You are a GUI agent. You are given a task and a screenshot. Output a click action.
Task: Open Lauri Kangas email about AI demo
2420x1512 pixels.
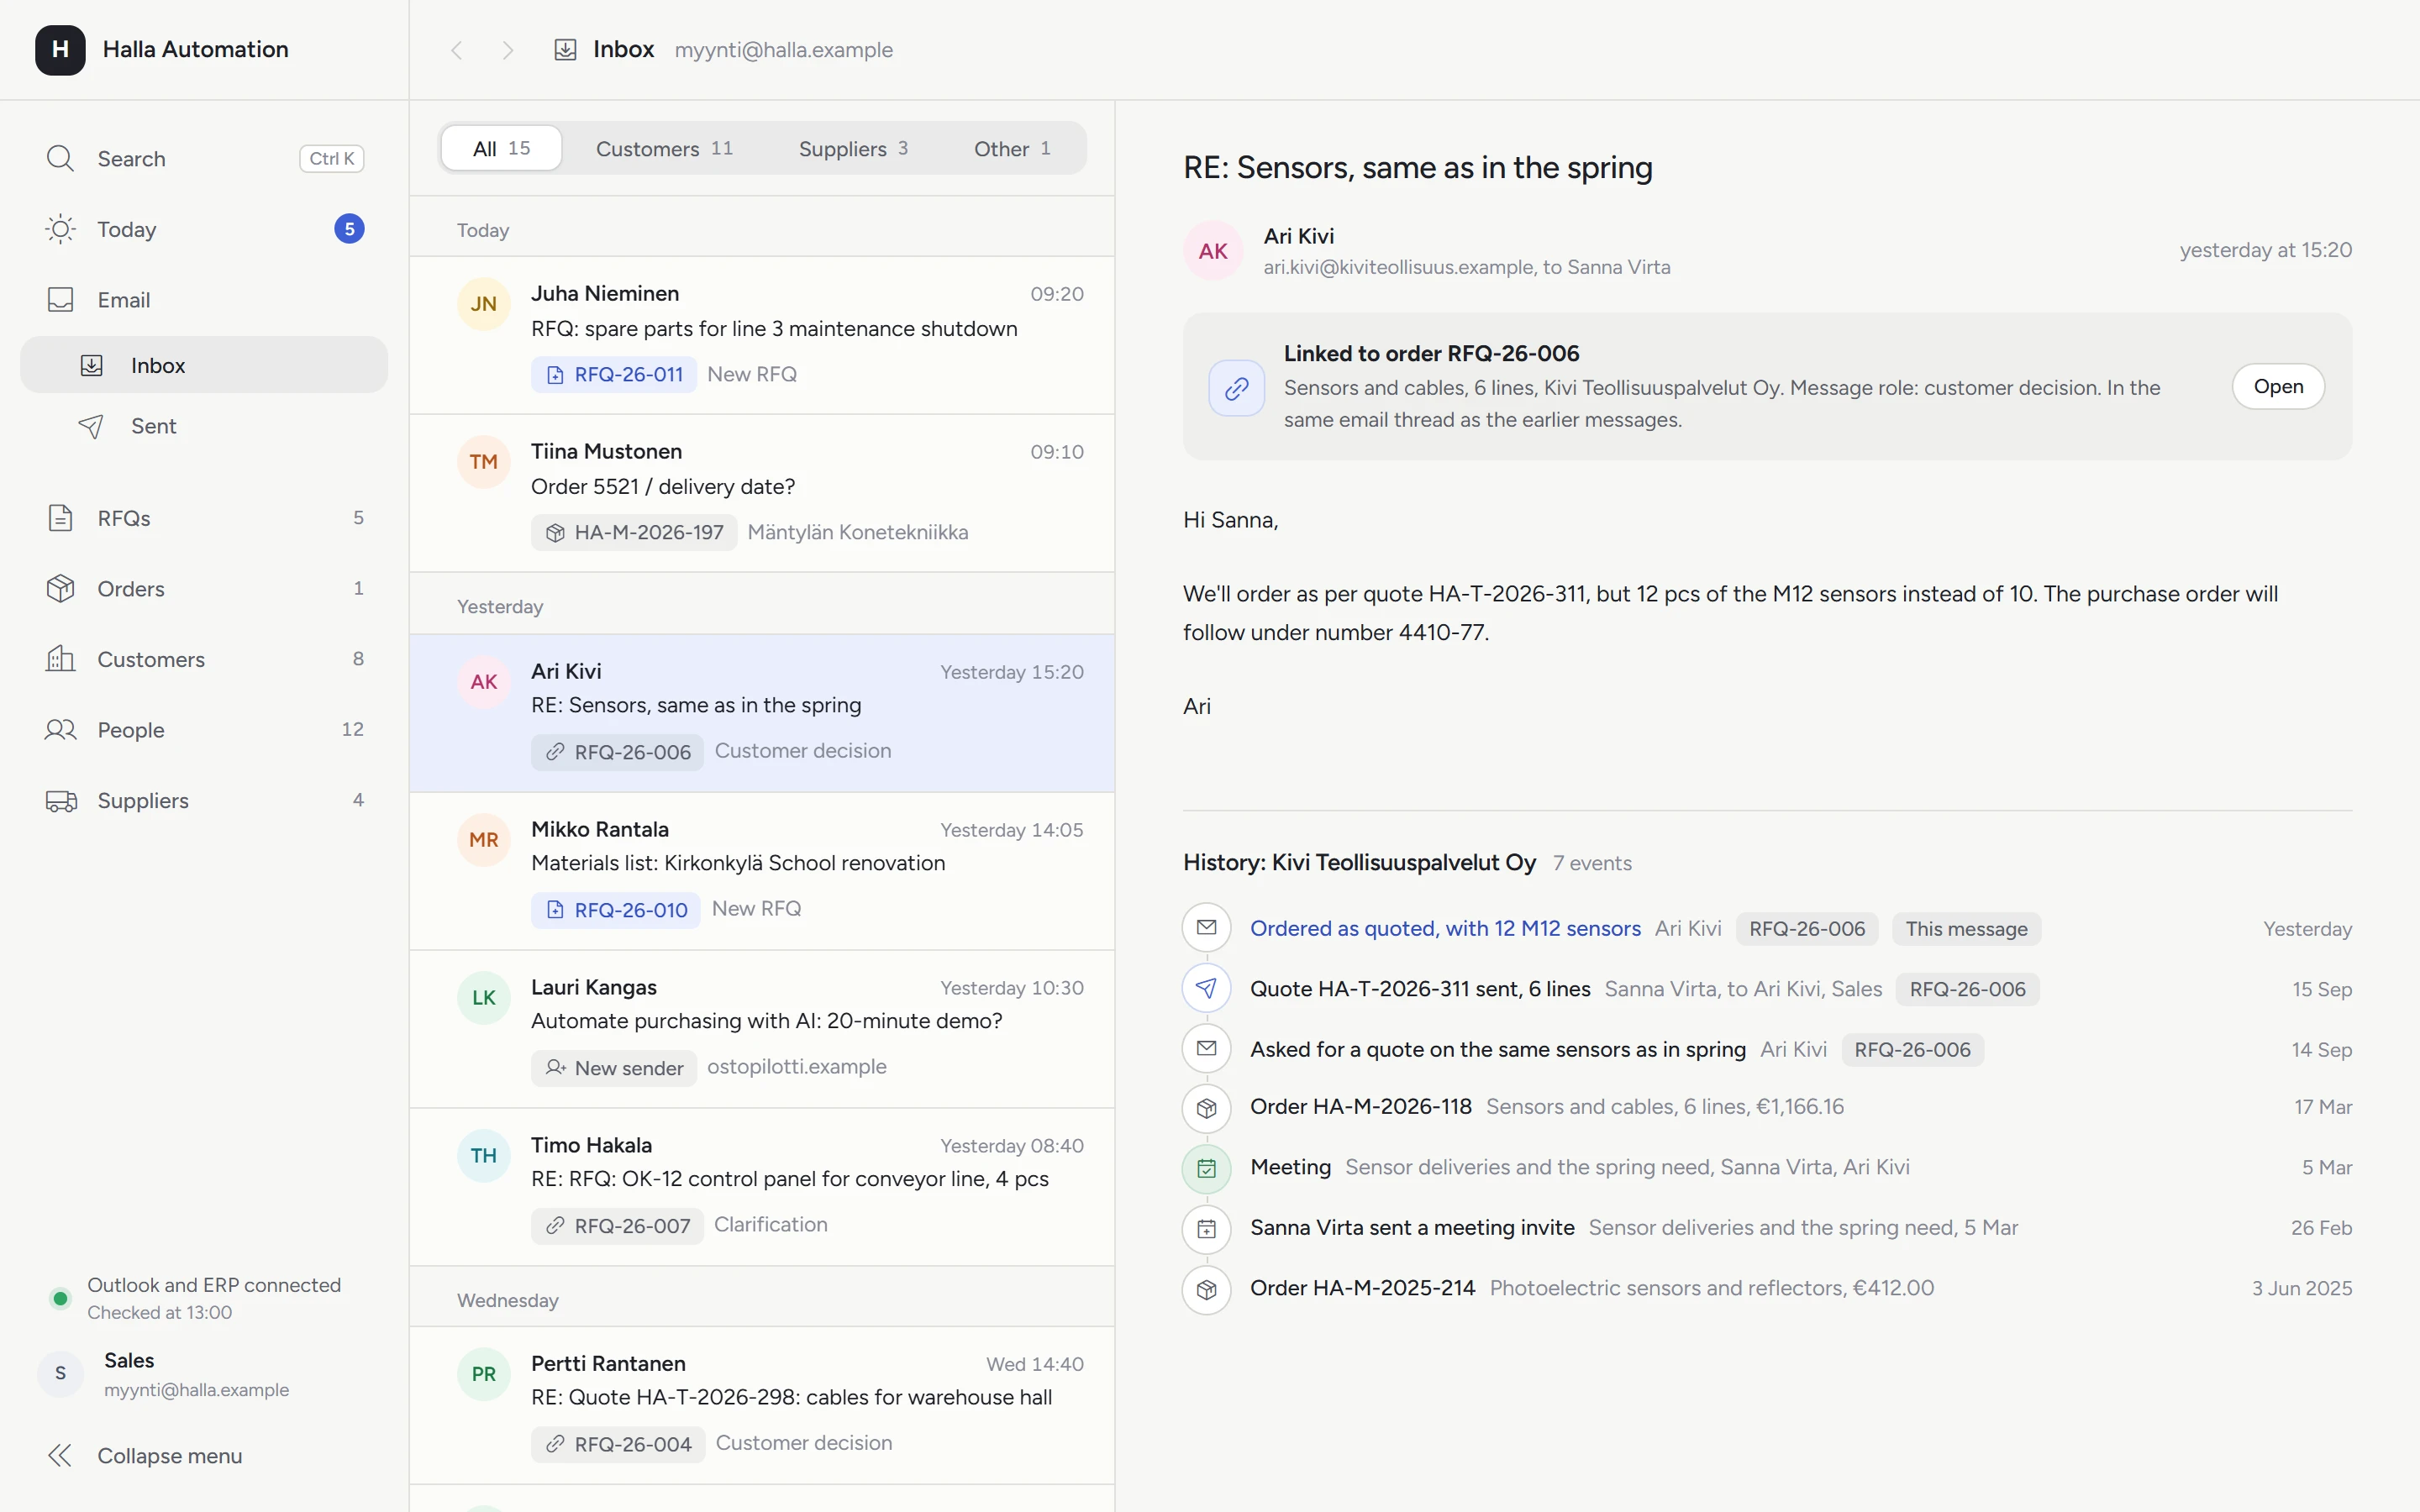click(x=762, y=1028)
